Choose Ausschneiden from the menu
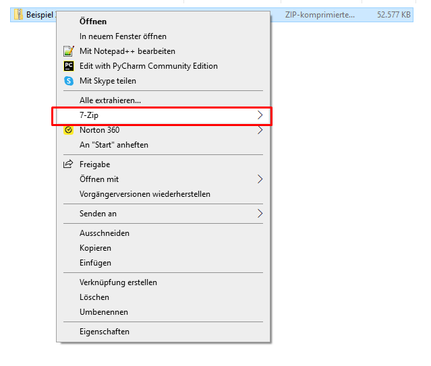The width and height of the screenshot is (431, 366). tap(105, 233)
